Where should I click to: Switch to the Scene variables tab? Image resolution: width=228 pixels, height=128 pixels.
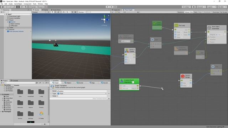80,83
